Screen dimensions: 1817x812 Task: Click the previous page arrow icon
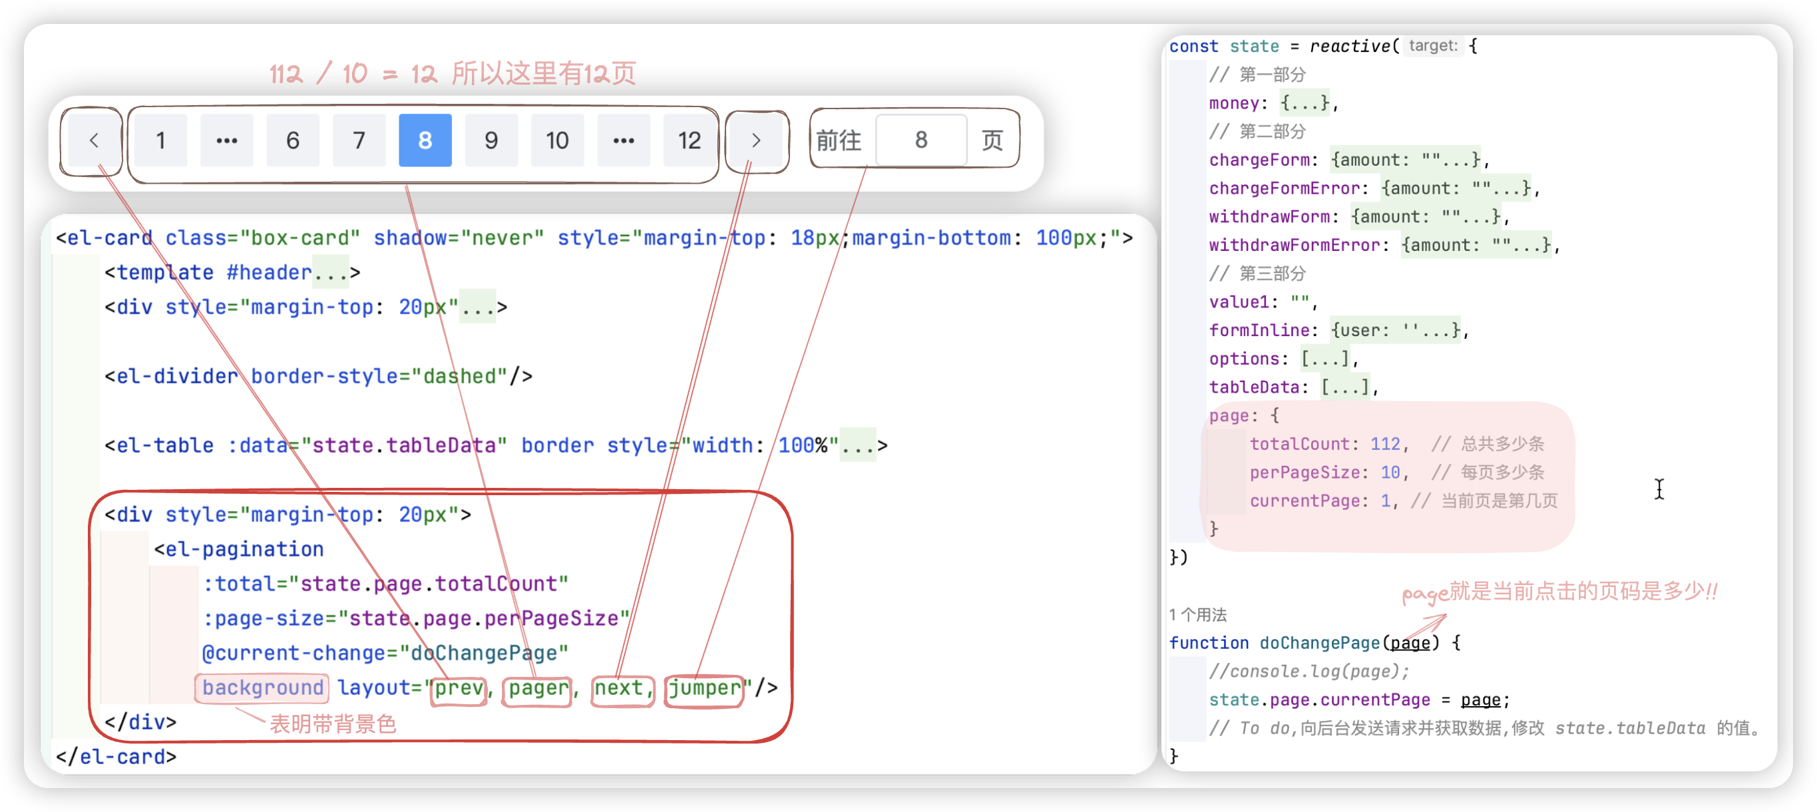[x=94, y=140]
